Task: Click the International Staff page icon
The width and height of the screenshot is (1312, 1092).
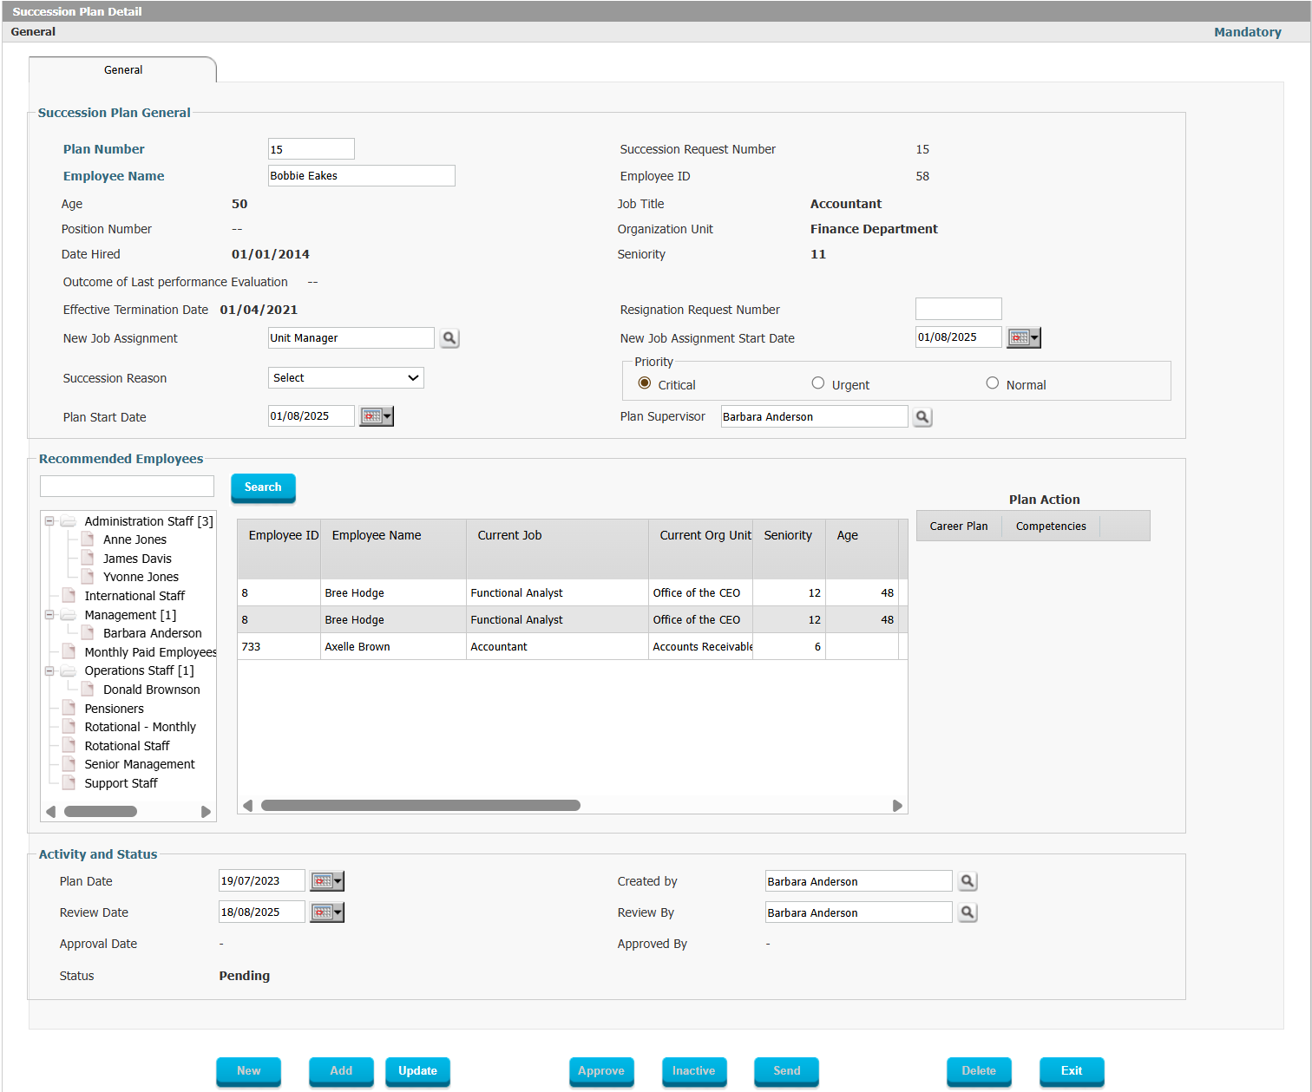Action: (69, 595)
